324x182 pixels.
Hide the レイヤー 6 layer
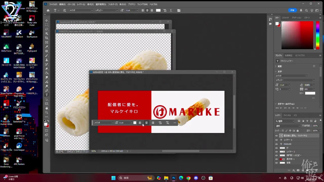tap(276, 140)
